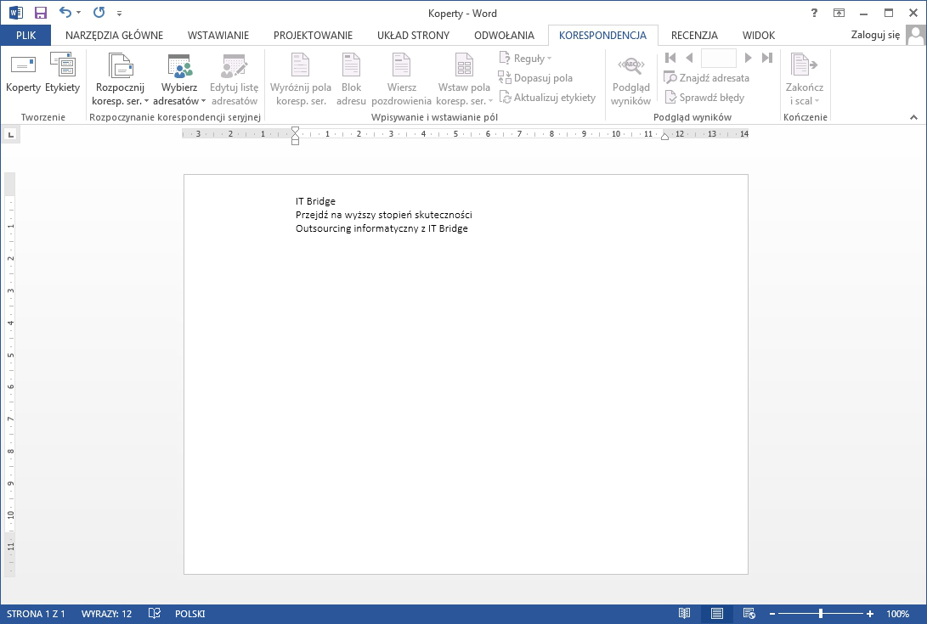
Task: Click Dopasuj pola button
Action: click(x=535, y=78)
